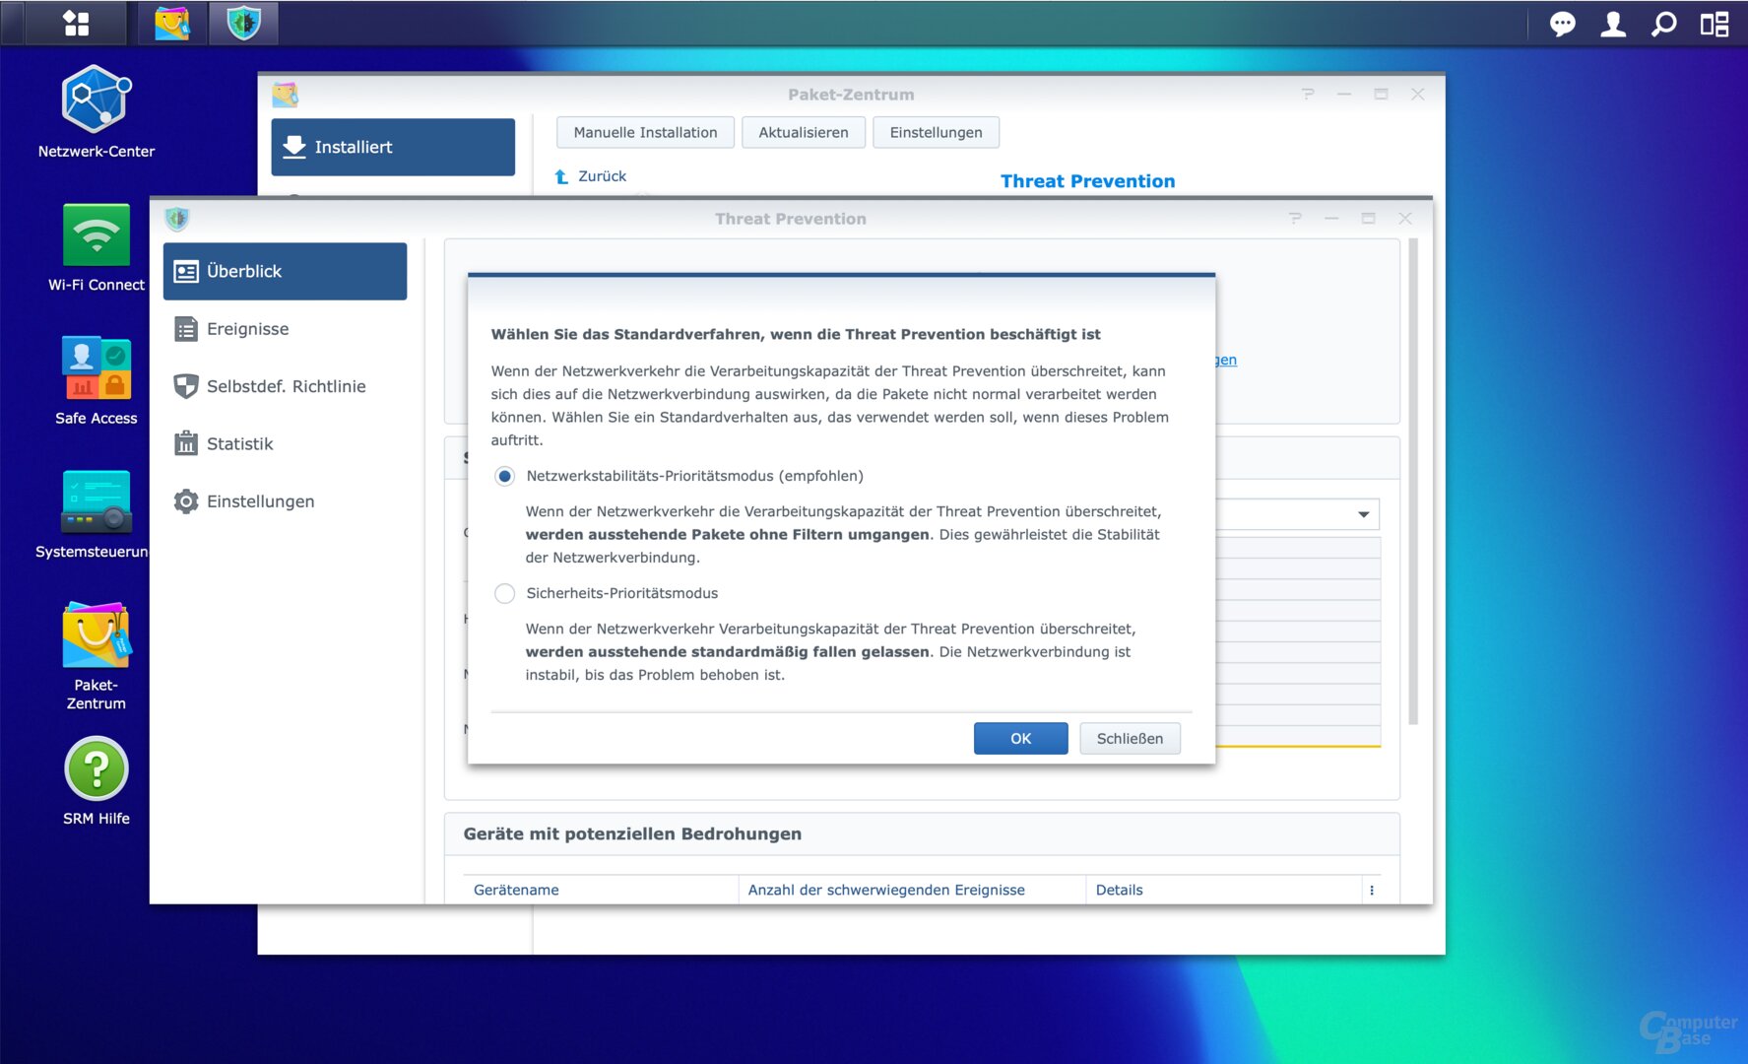The height and width of the screenshot is (1064, 1748).
Task: Switch to Threat Prevention in the taskbar
Action: 243,23
